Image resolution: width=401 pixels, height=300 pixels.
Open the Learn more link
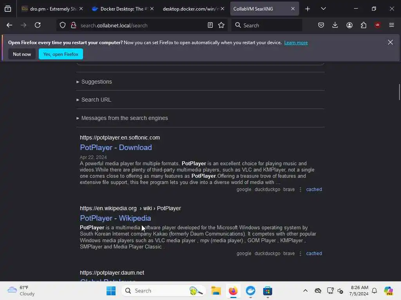(x=296, y=43)
